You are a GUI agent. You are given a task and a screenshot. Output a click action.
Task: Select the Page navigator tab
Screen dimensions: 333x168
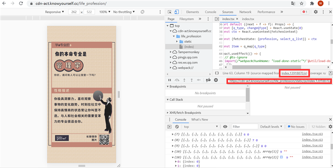(171, 19)
